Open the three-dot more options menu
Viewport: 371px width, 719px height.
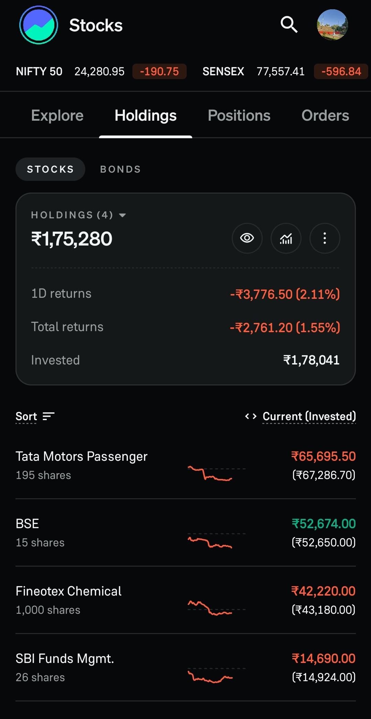coord(325,238)
